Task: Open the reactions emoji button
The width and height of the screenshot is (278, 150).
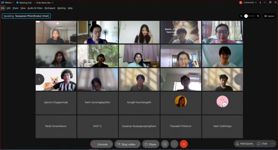Action: click(165, 144)
